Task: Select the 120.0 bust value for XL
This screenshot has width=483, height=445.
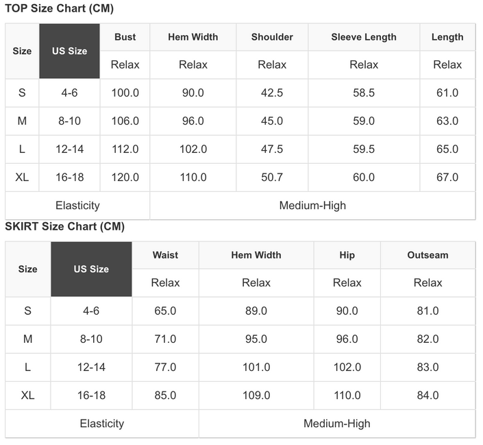Action: (x=125, y=178)
